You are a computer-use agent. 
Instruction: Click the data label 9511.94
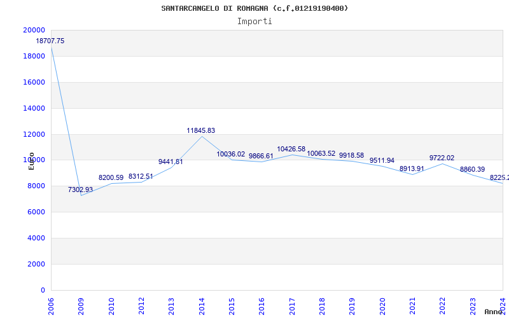click(x=382, y=161)
